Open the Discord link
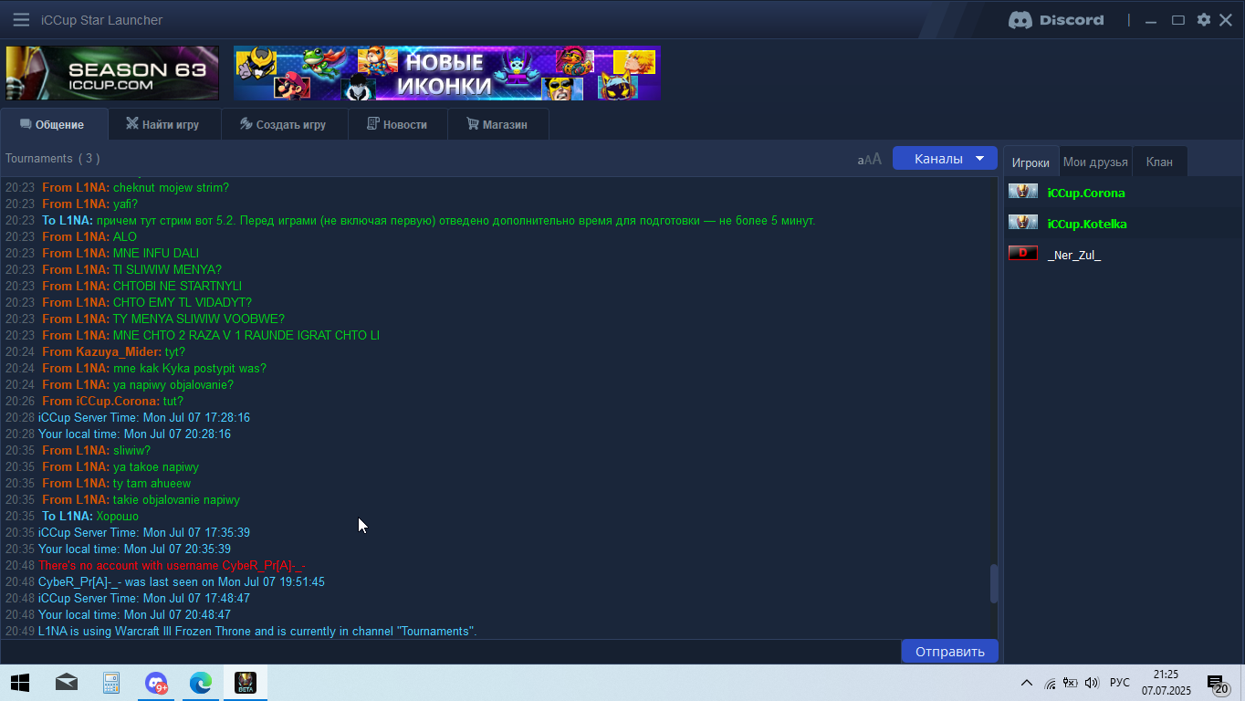This screenshot has width=1245, height=701. tap(1056, 19)
